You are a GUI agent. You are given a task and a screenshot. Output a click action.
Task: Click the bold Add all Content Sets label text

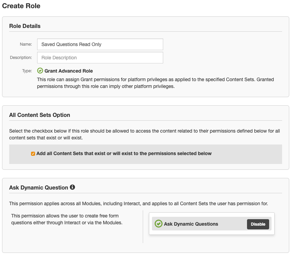click(x=124, y=154)
